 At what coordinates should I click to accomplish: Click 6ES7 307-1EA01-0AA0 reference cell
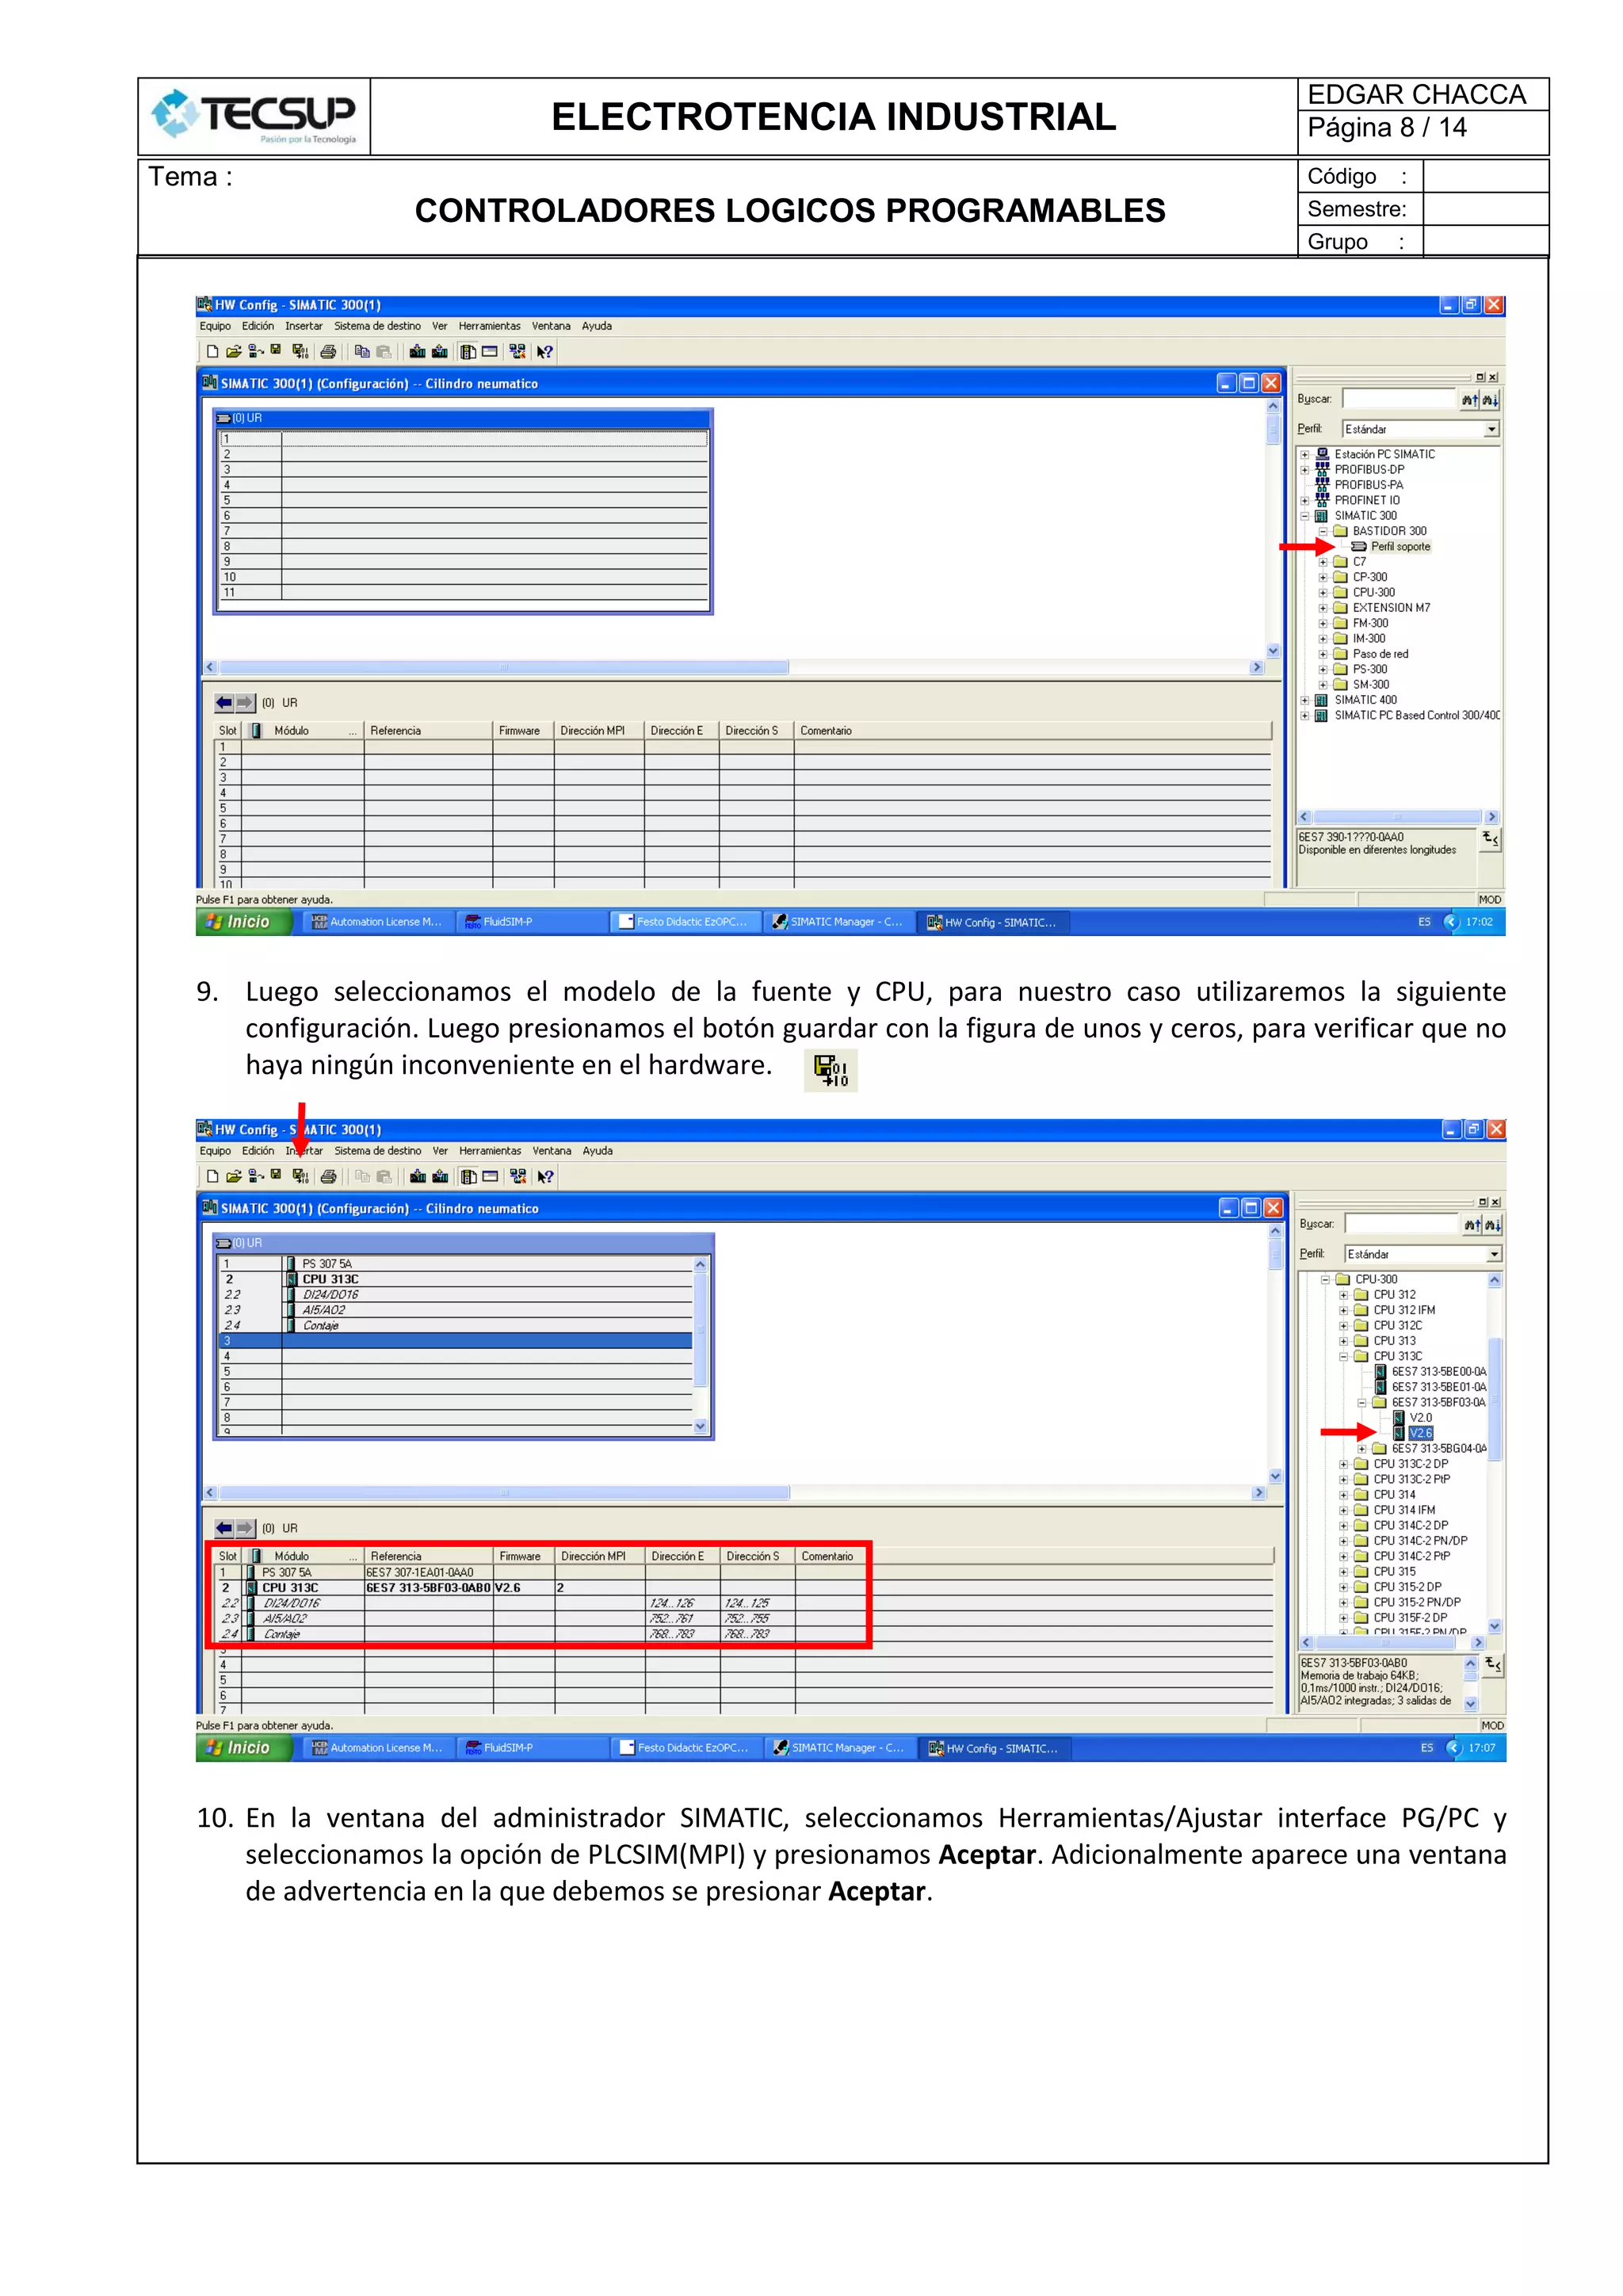428,1572
